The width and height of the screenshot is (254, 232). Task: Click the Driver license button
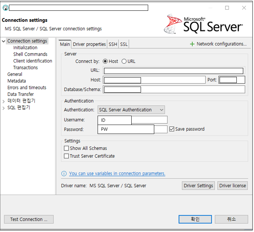coord(232,186)
